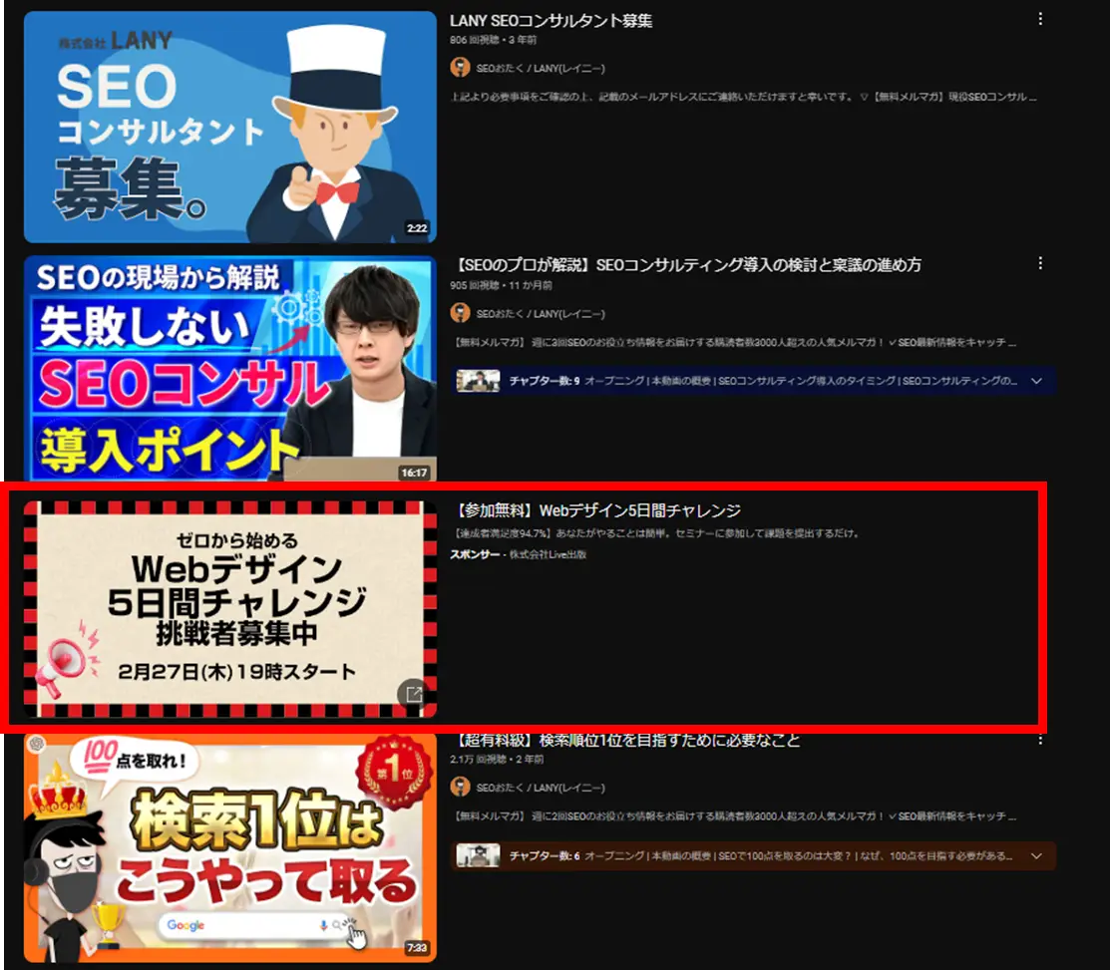This screenshot has height=970, width=1110.
Task: Click chapter preview image beside チャプター数: 9
Action: (x=478, y=381)
